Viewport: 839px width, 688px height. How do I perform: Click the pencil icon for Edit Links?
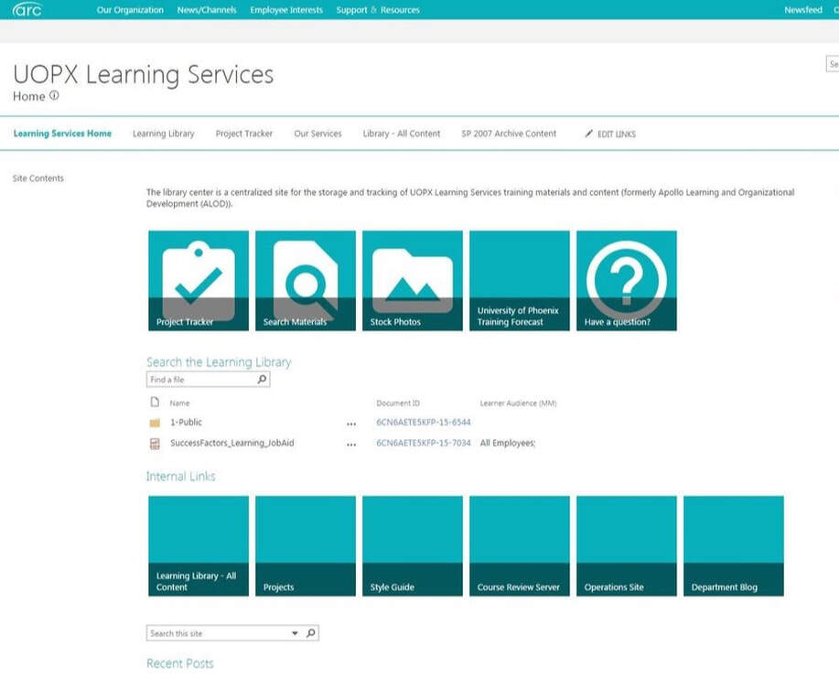(589, 134)
